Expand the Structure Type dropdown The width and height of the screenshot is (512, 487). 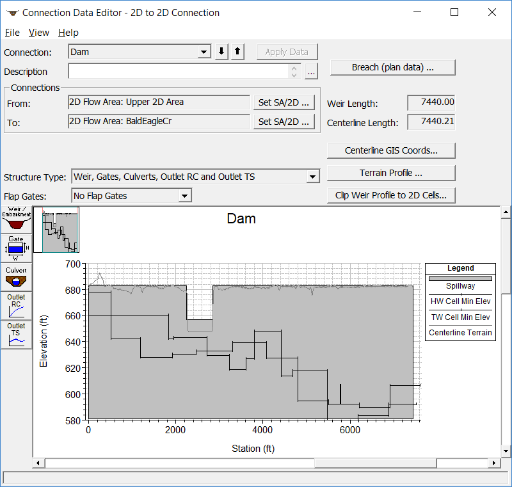click(312, 177)
